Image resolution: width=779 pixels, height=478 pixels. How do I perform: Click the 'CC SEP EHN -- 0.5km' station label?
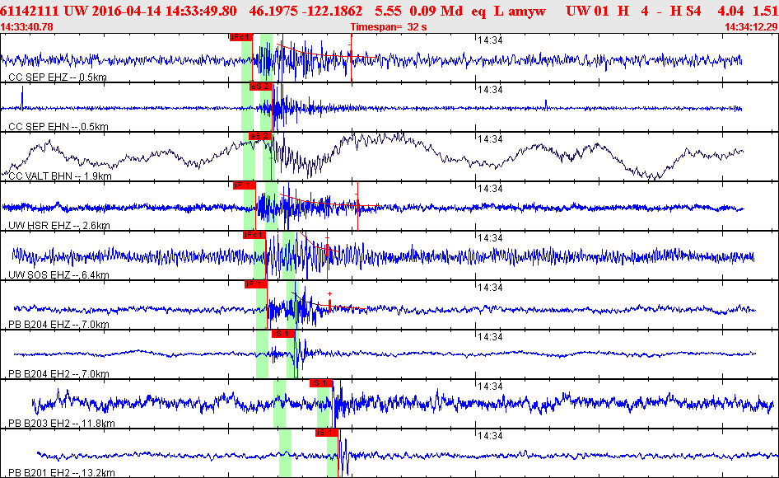58,126
